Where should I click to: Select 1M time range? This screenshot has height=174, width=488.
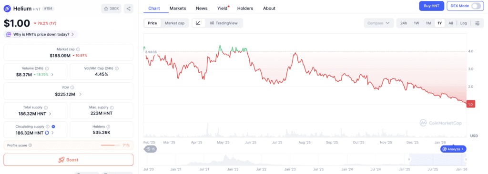coord(428,23)
